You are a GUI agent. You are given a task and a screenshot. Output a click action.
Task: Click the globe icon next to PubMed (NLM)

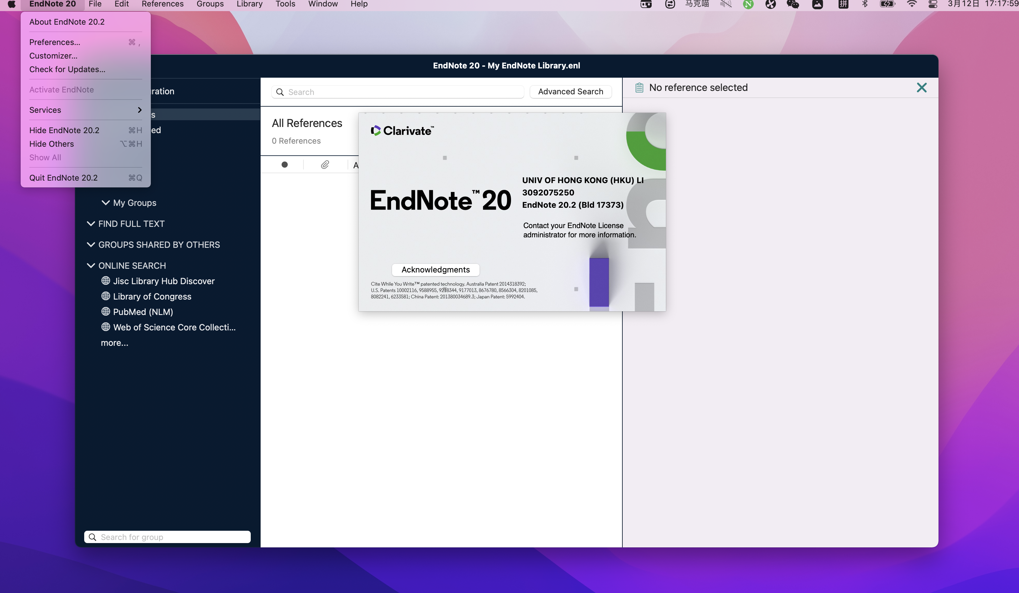tap(105, 312)
